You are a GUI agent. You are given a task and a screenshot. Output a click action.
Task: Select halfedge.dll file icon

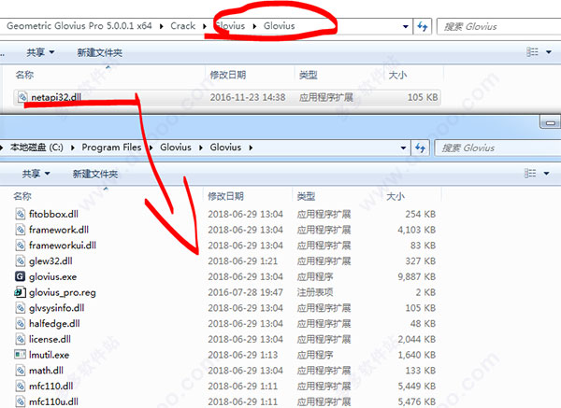[x=20, y=324]
